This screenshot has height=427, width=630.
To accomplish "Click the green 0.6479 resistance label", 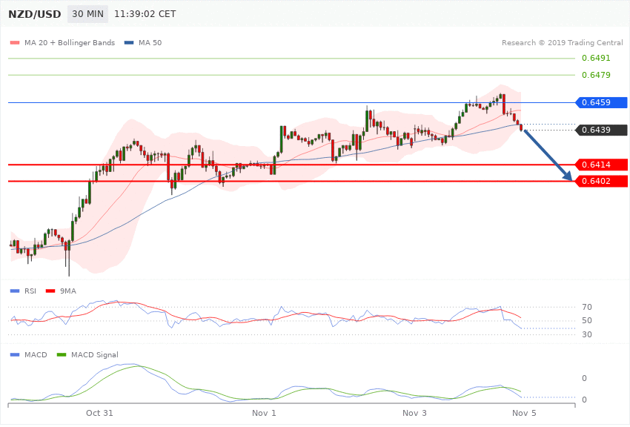I will pyautogui.click(x=595, y=75).
